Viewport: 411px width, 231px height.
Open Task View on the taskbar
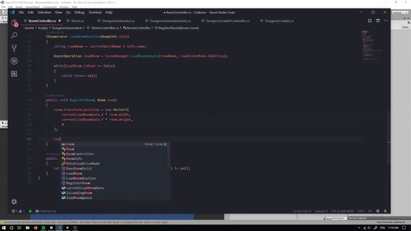[x=19, y=228]
